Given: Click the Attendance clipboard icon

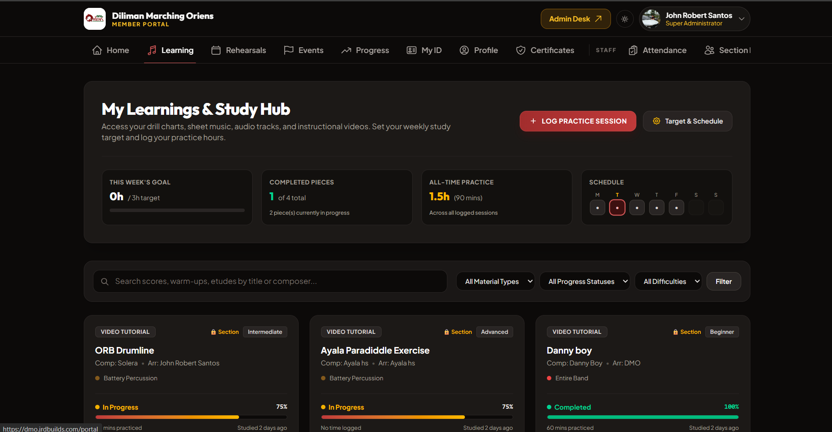Looking at the screenshot, I should pos(633,50).
